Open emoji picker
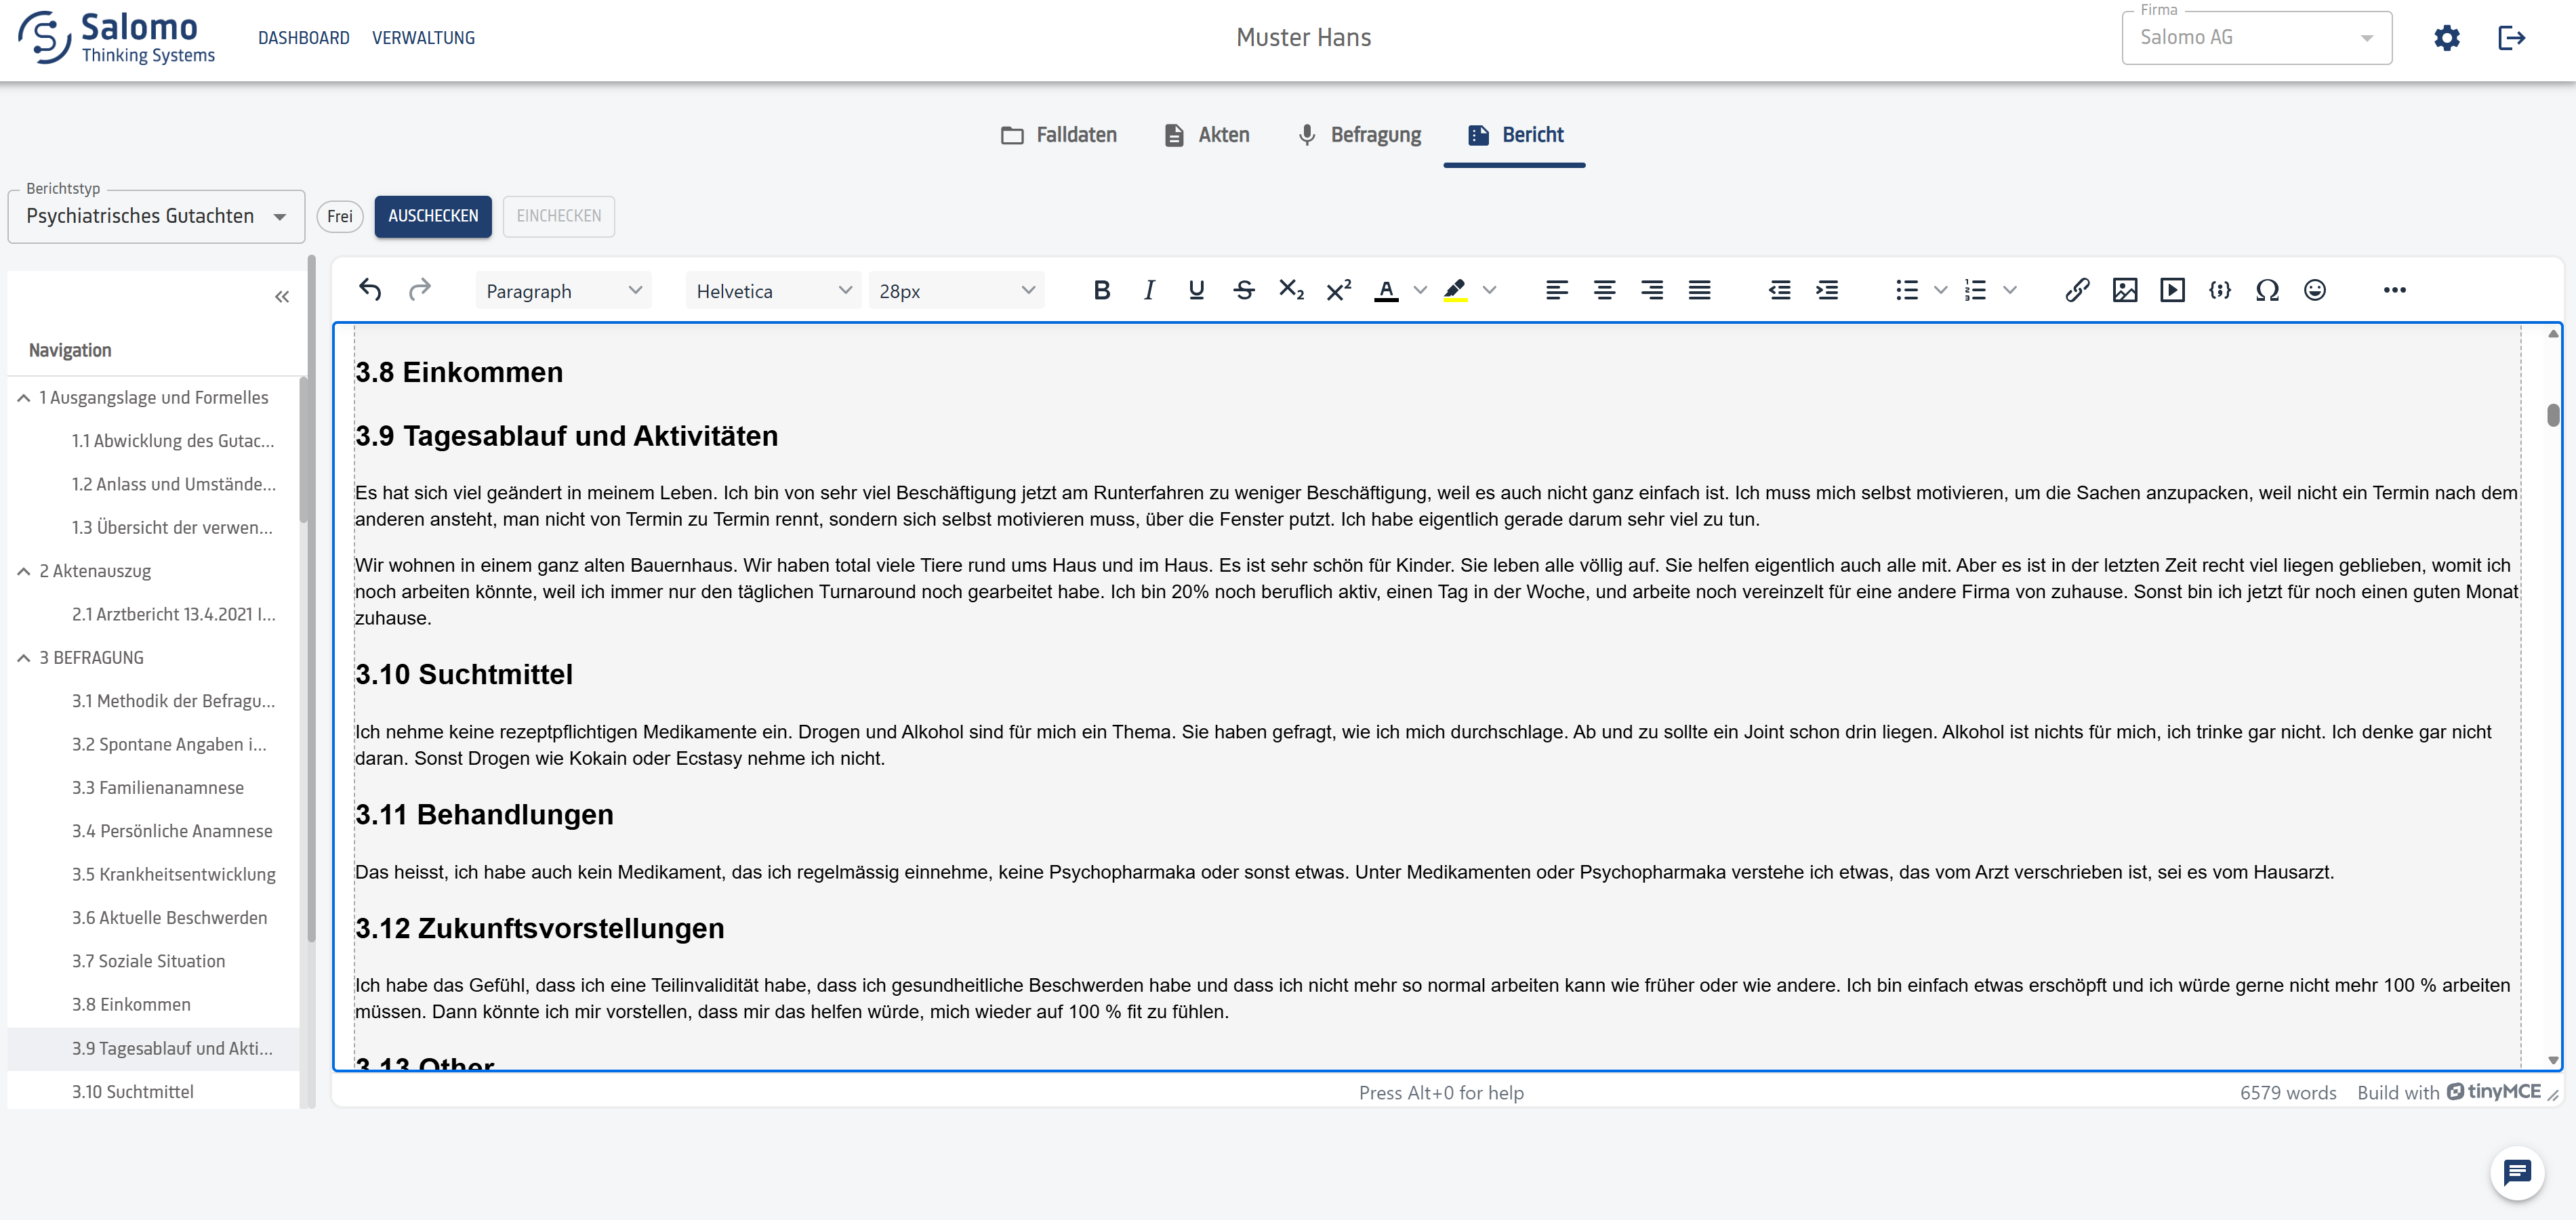Image resolution: width=2576 pixels, height=1220 pixels. tap(2315, 290)
